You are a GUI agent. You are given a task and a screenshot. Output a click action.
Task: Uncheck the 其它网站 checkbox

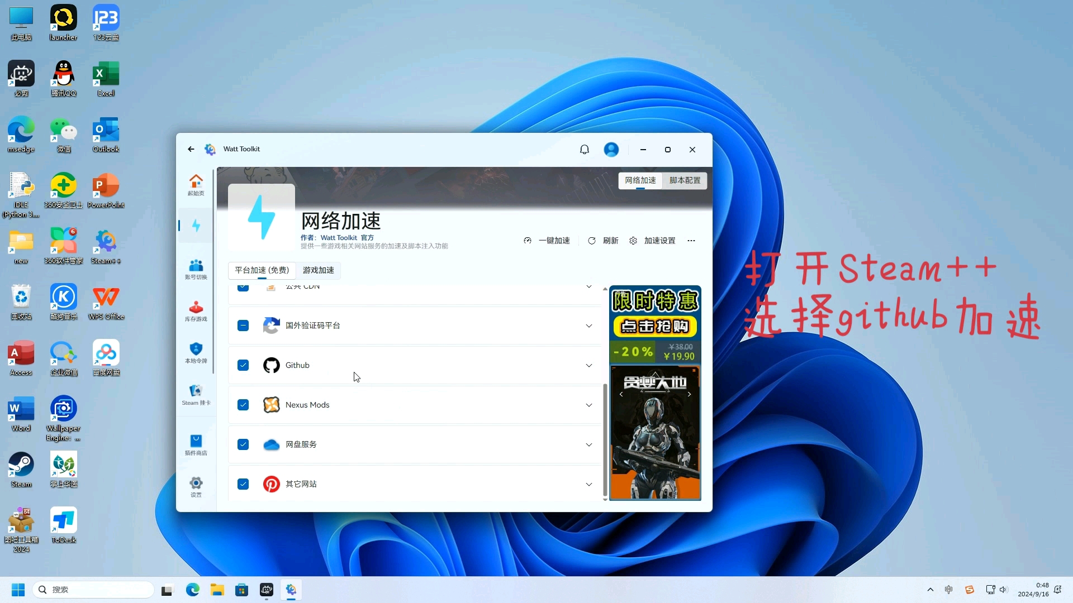[x=243, y=484]
